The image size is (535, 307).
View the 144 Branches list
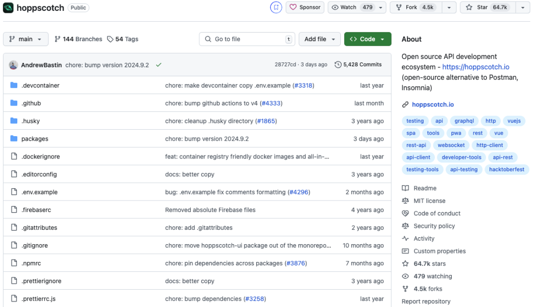[78, 39]
